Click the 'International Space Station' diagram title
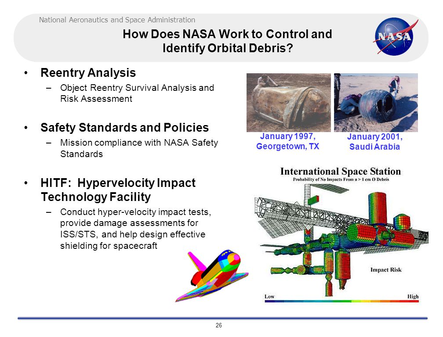Viewport: 443px width, 337px height. (341, 172)
